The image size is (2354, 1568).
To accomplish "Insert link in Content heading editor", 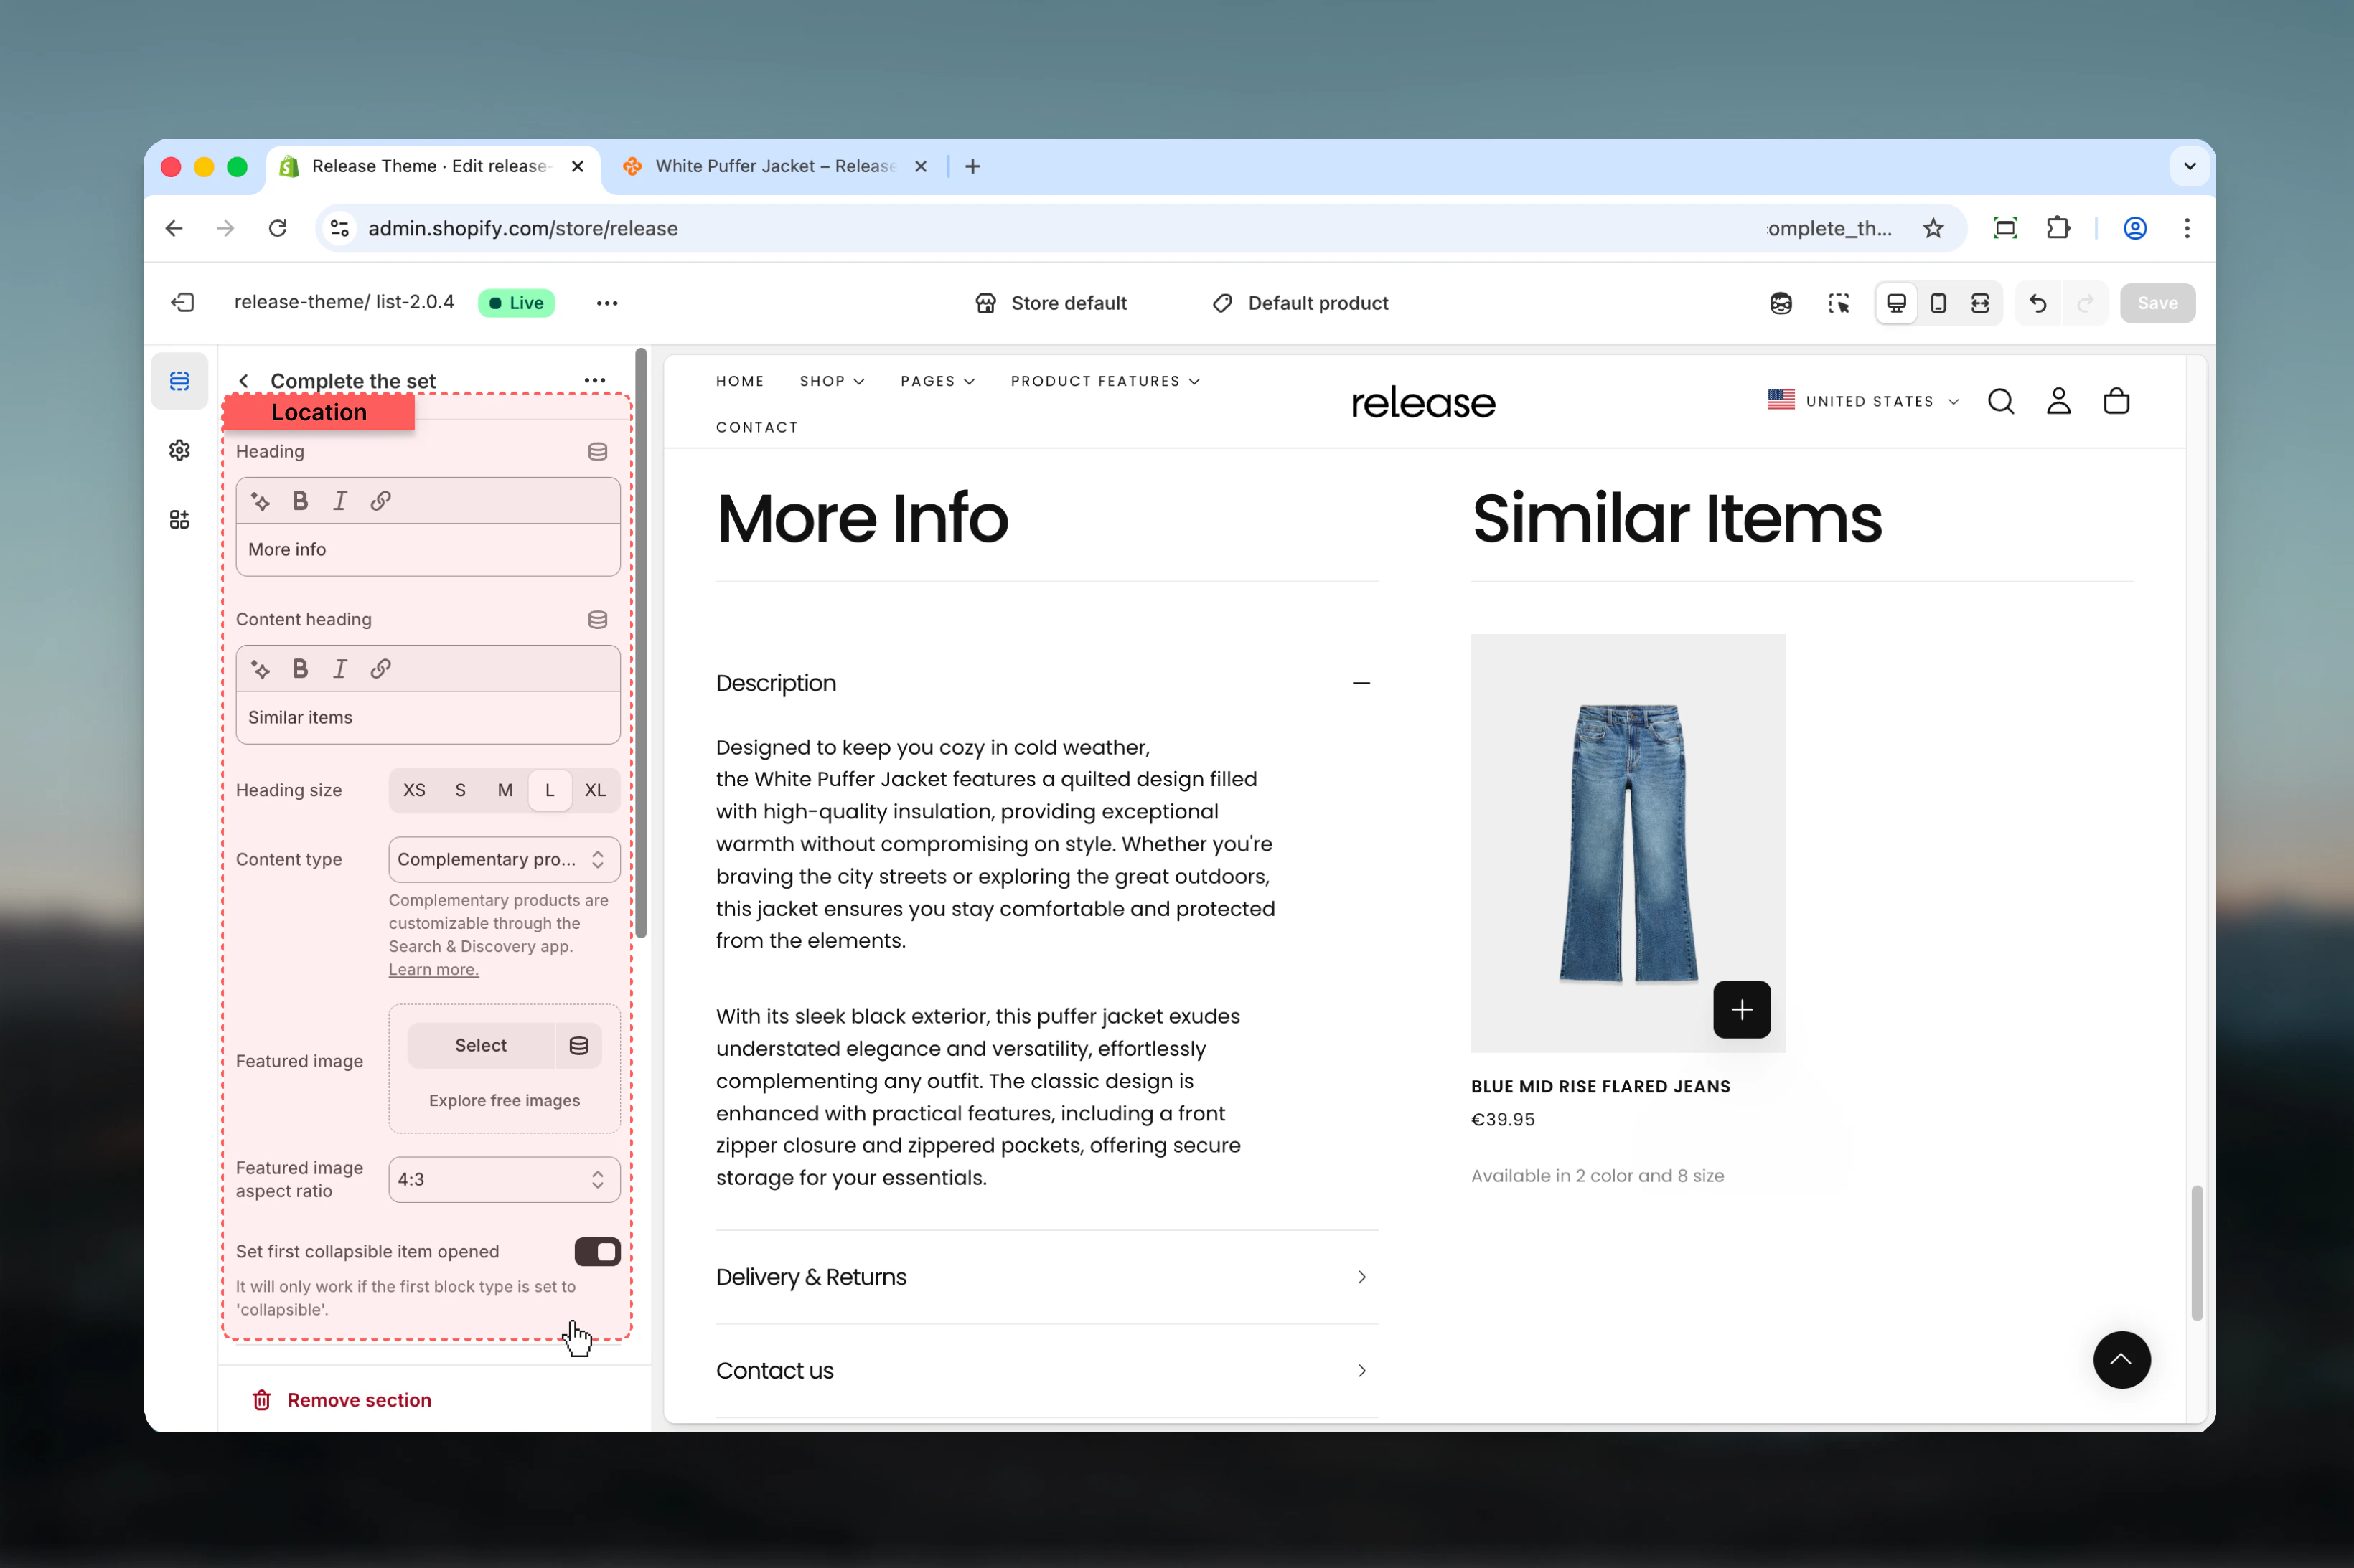I will click(380, 669).
